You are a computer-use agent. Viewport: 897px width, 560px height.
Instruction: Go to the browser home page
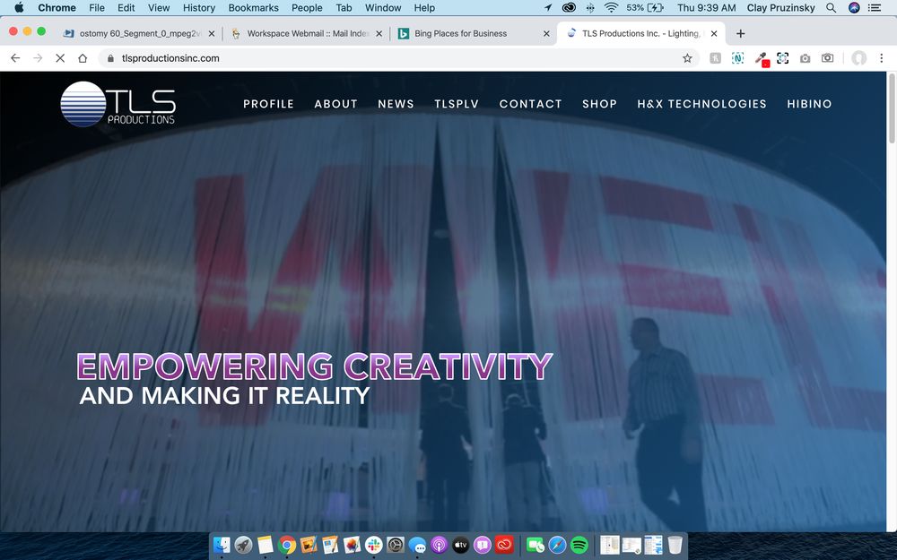click(x=83, y=58)
